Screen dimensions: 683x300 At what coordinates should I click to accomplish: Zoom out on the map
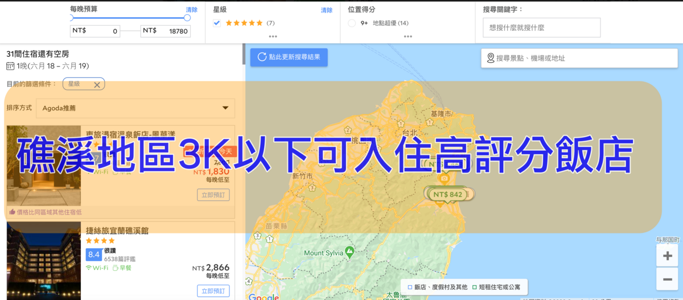pos(667,279)
